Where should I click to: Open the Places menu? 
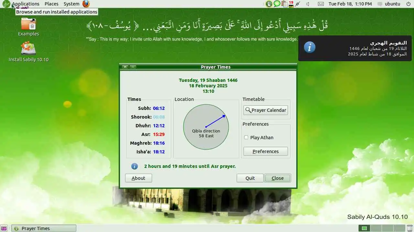coord(51,4)
